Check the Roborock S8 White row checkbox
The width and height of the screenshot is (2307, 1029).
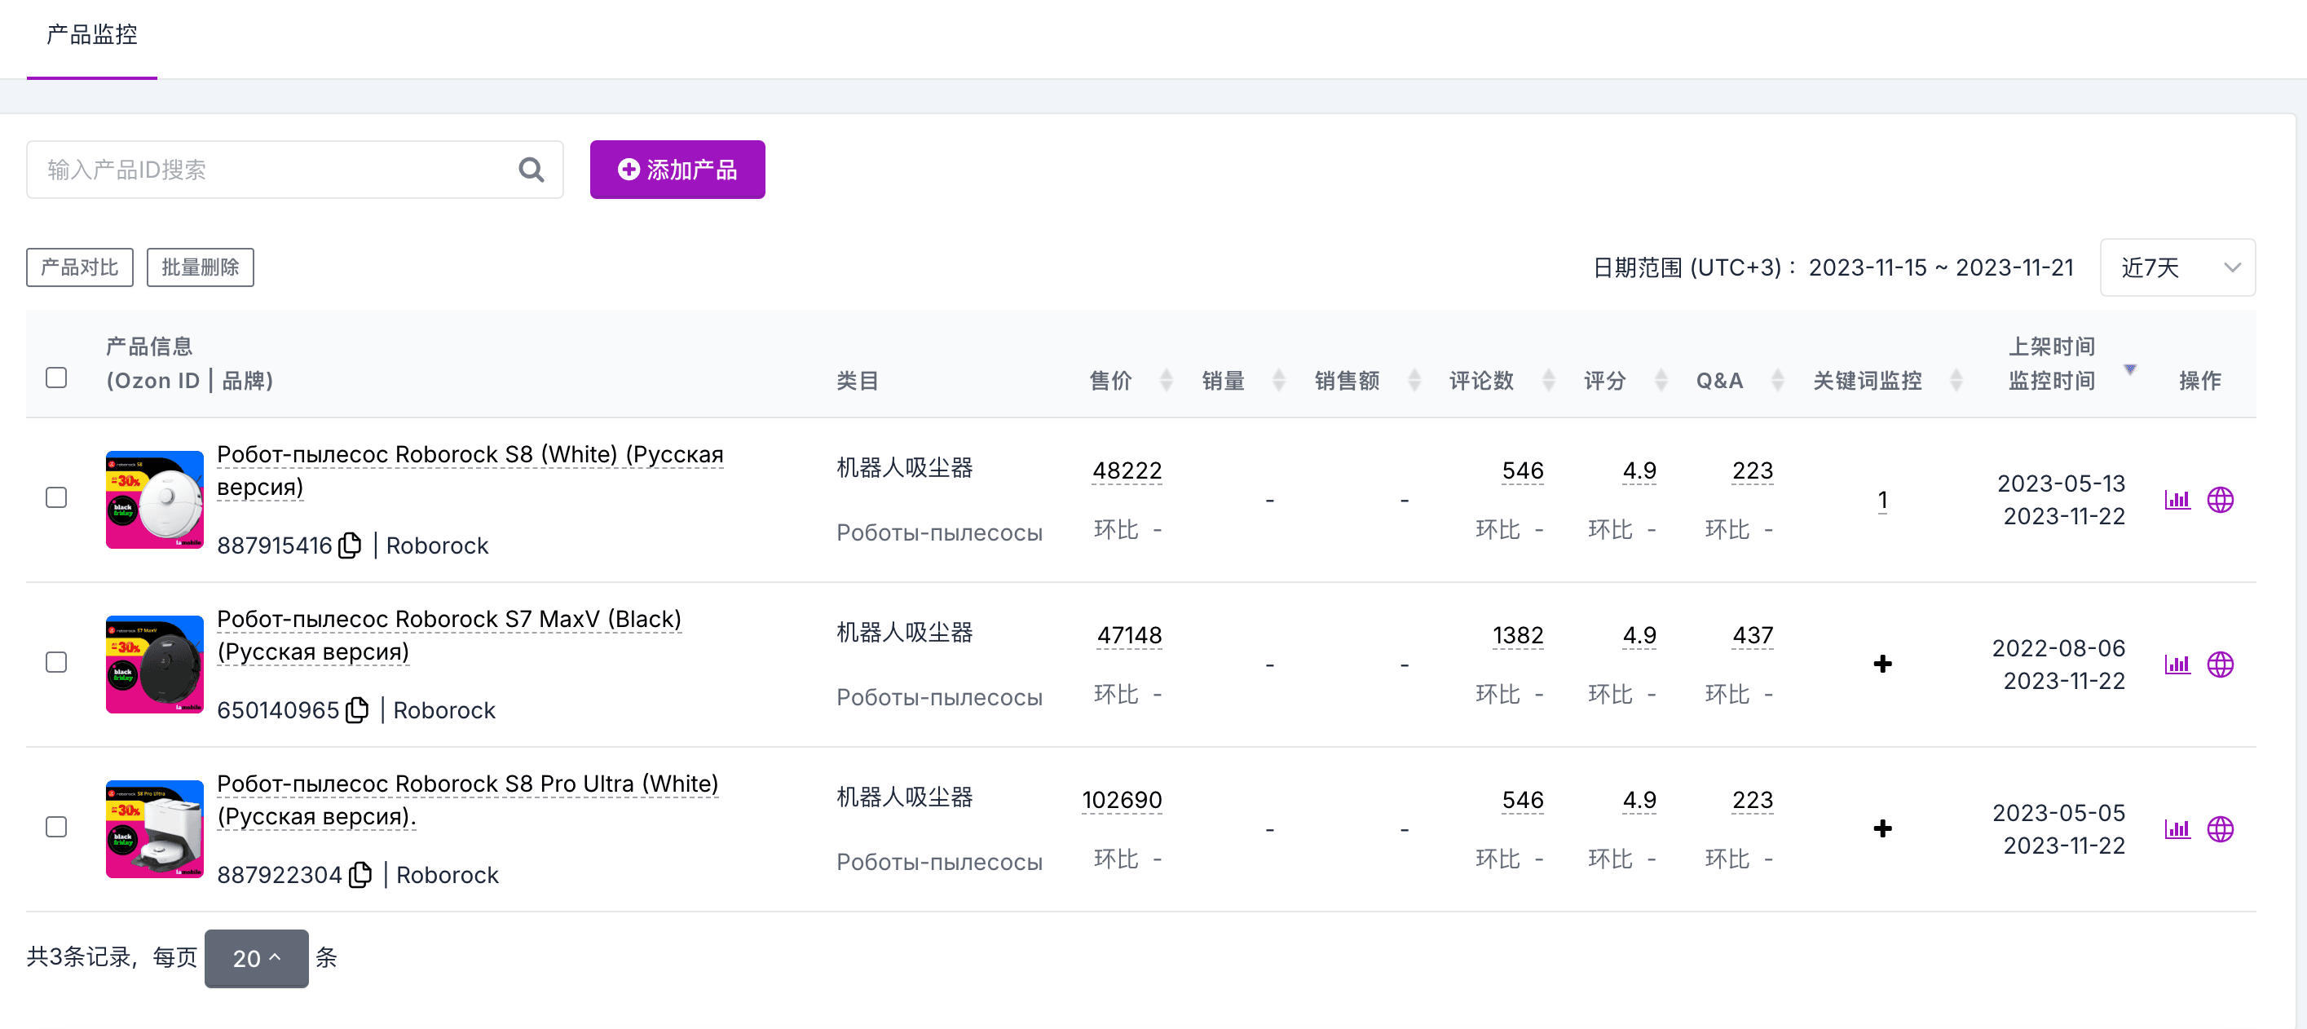(x=56, y=497)
